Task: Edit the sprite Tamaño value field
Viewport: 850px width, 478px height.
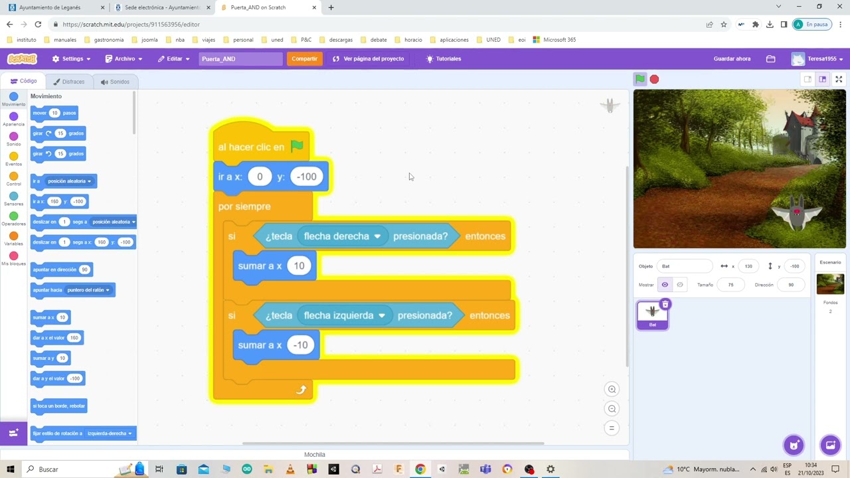Action: [x=731, y=285]
